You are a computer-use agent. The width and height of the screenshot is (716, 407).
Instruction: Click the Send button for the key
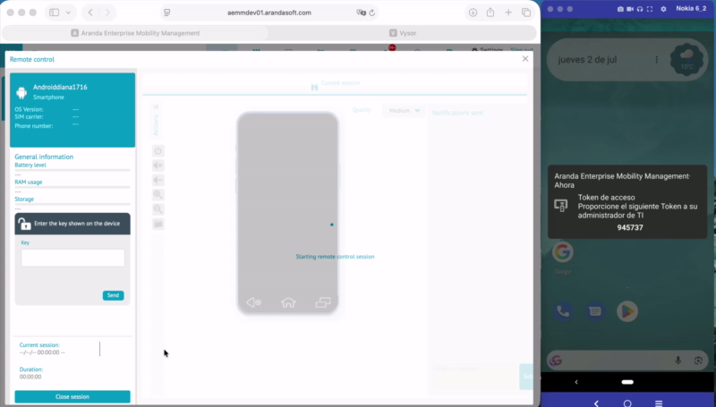(x=113, y=295)
